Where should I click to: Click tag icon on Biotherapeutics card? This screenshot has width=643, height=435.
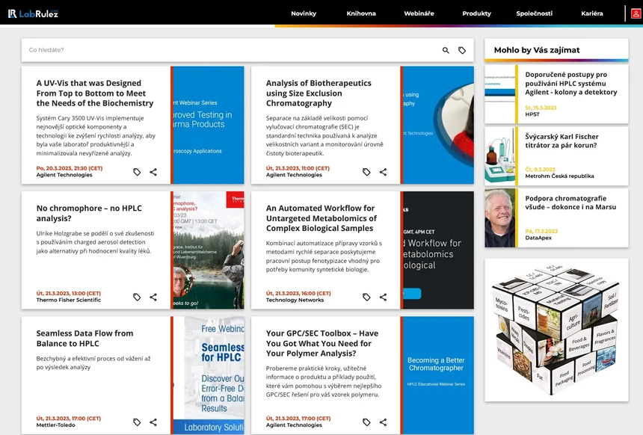coord(366,172)
